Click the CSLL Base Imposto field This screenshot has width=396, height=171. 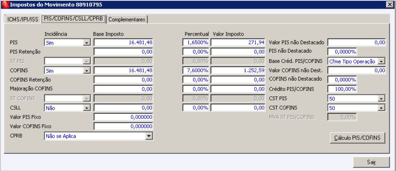[x=123, y=108]
